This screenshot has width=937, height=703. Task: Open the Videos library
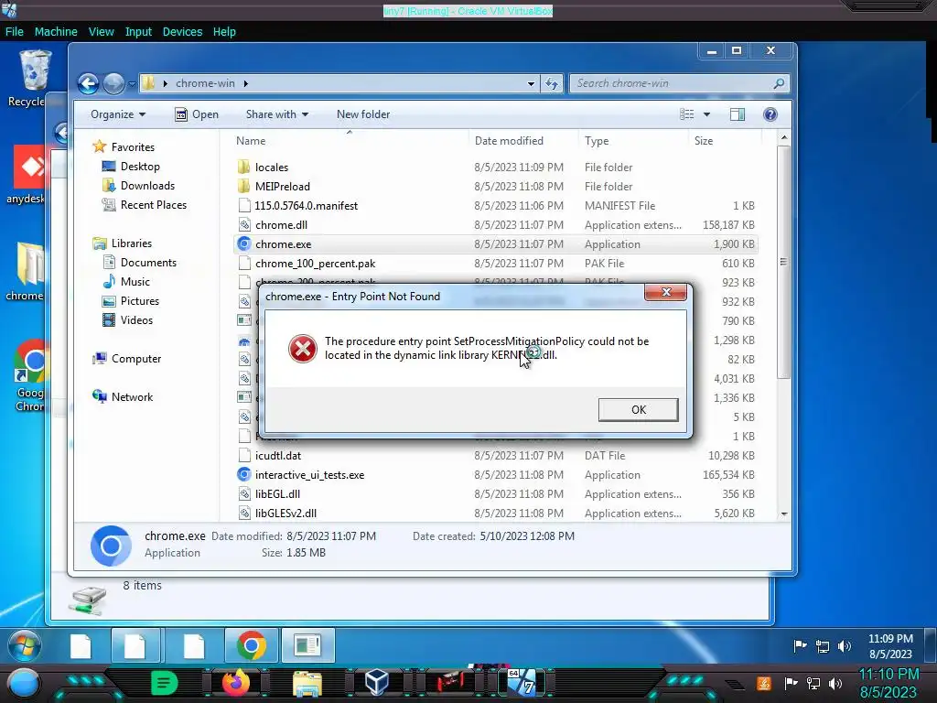click(x=128, y=319)
